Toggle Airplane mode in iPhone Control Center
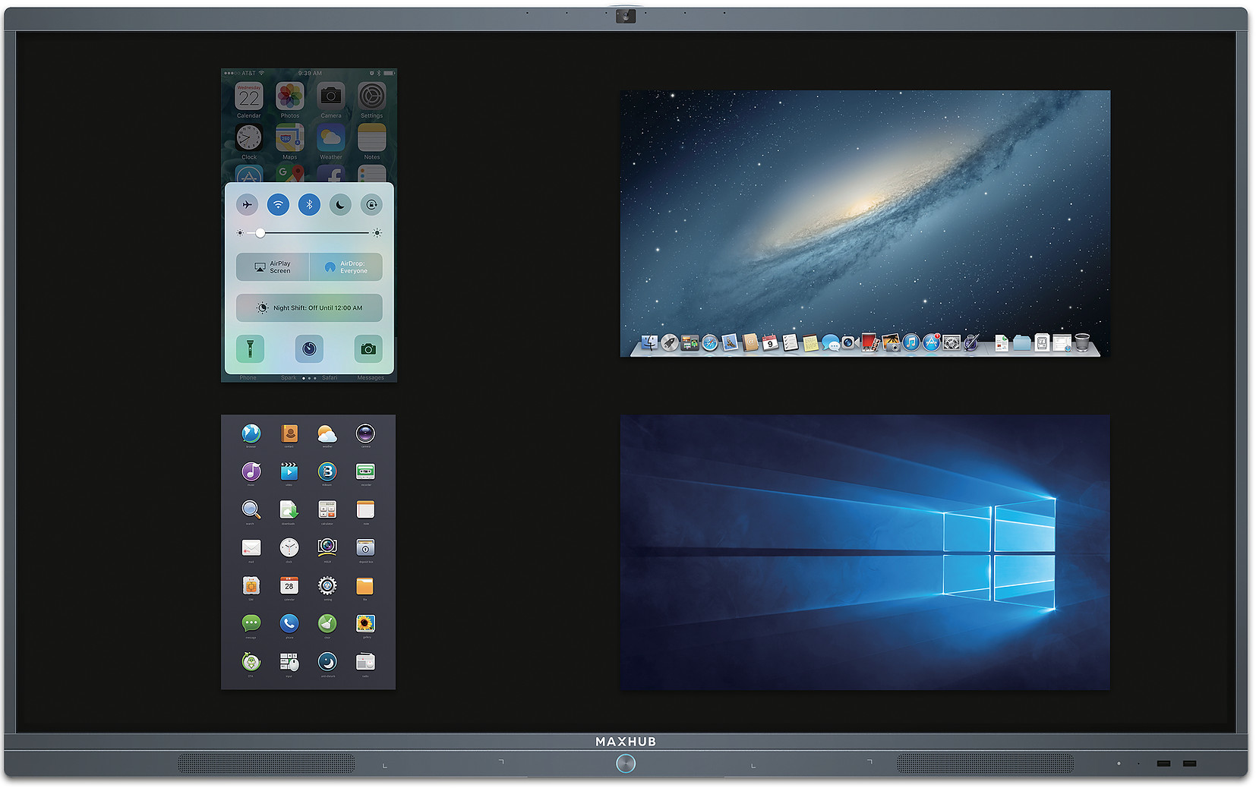The height and width of the screenshot is (788, 1256). [x=247, y=204]
